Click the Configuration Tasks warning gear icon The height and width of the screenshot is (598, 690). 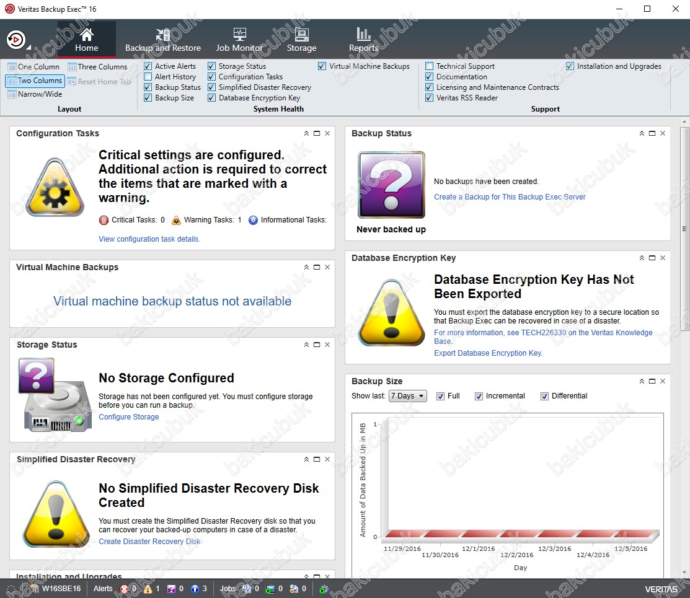tap(55, 187)
